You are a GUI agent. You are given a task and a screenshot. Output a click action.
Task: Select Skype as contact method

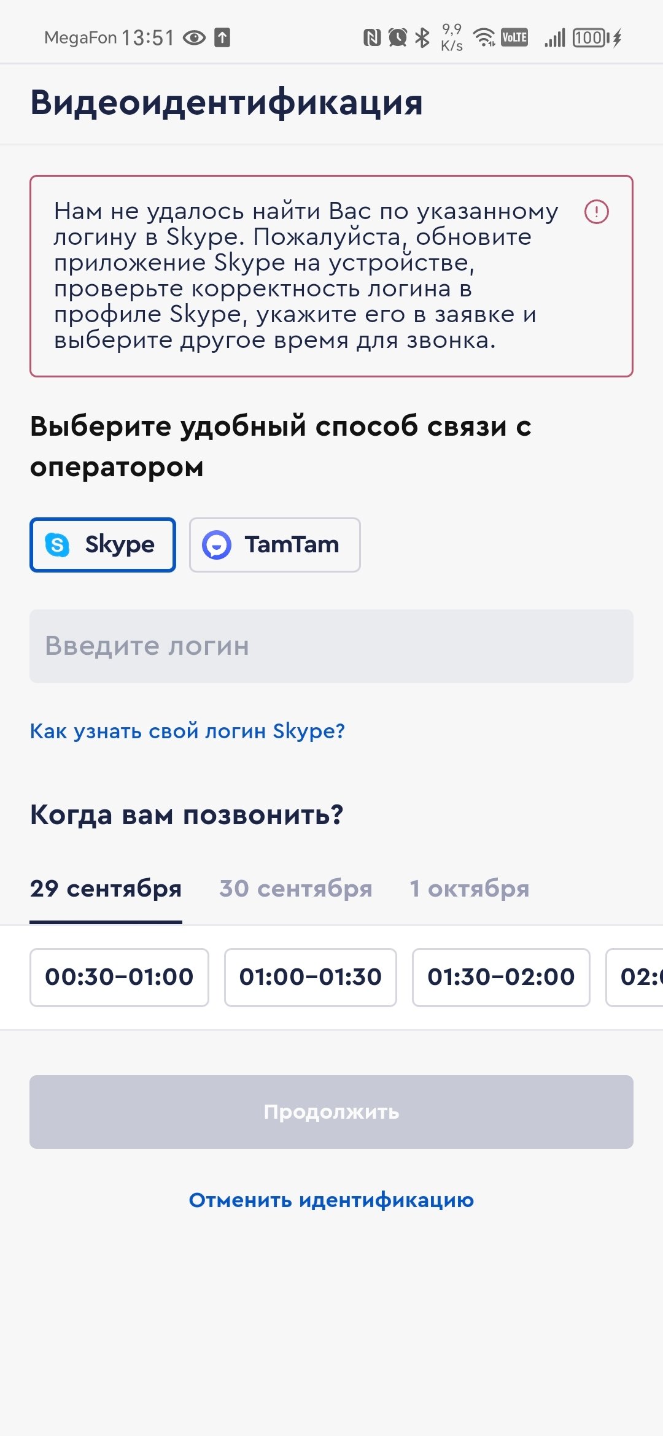click(x=103, y=545)
